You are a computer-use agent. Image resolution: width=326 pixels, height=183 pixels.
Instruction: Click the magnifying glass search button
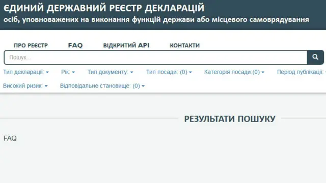click(x=315, y=57)
